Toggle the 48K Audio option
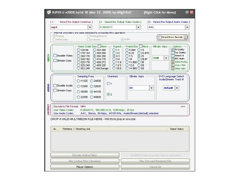Screen dimensions: 240x180 [173, 59]
